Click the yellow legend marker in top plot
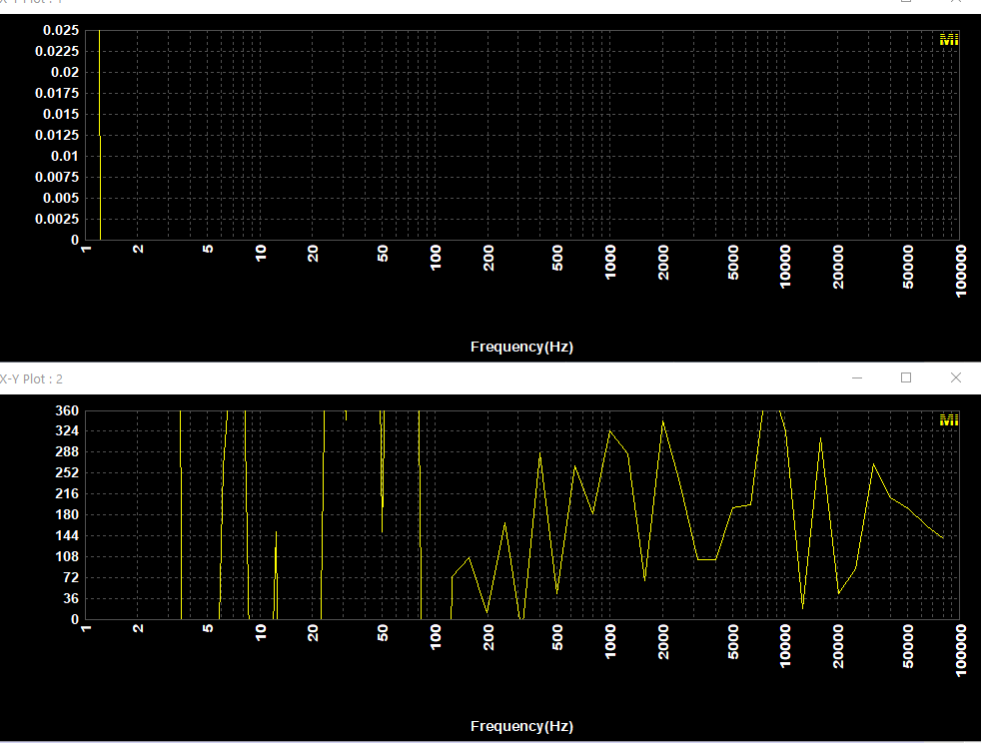981x743 pixels. point(948,39)
